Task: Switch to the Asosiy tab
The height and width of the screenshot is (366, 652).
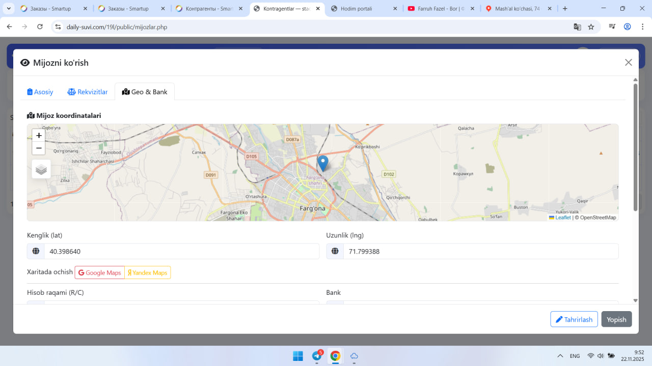Action: click(40, 92)
